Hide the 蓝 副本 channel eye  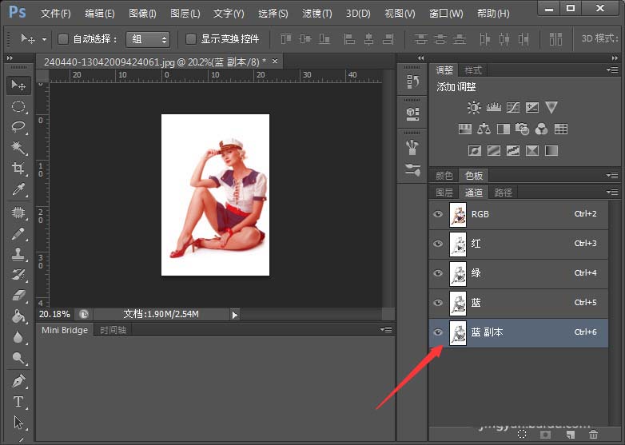coord(438,332)
